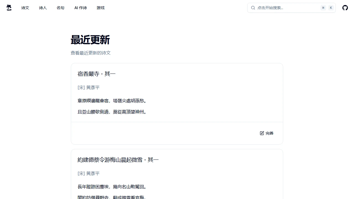Click the 最近更新 page heading
The height and width of the screenshot is (199, 354).
coord(90,40)
